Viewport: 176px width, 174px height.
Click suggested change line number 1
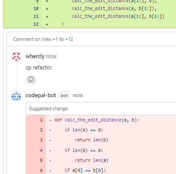click(x=41, y=120)
